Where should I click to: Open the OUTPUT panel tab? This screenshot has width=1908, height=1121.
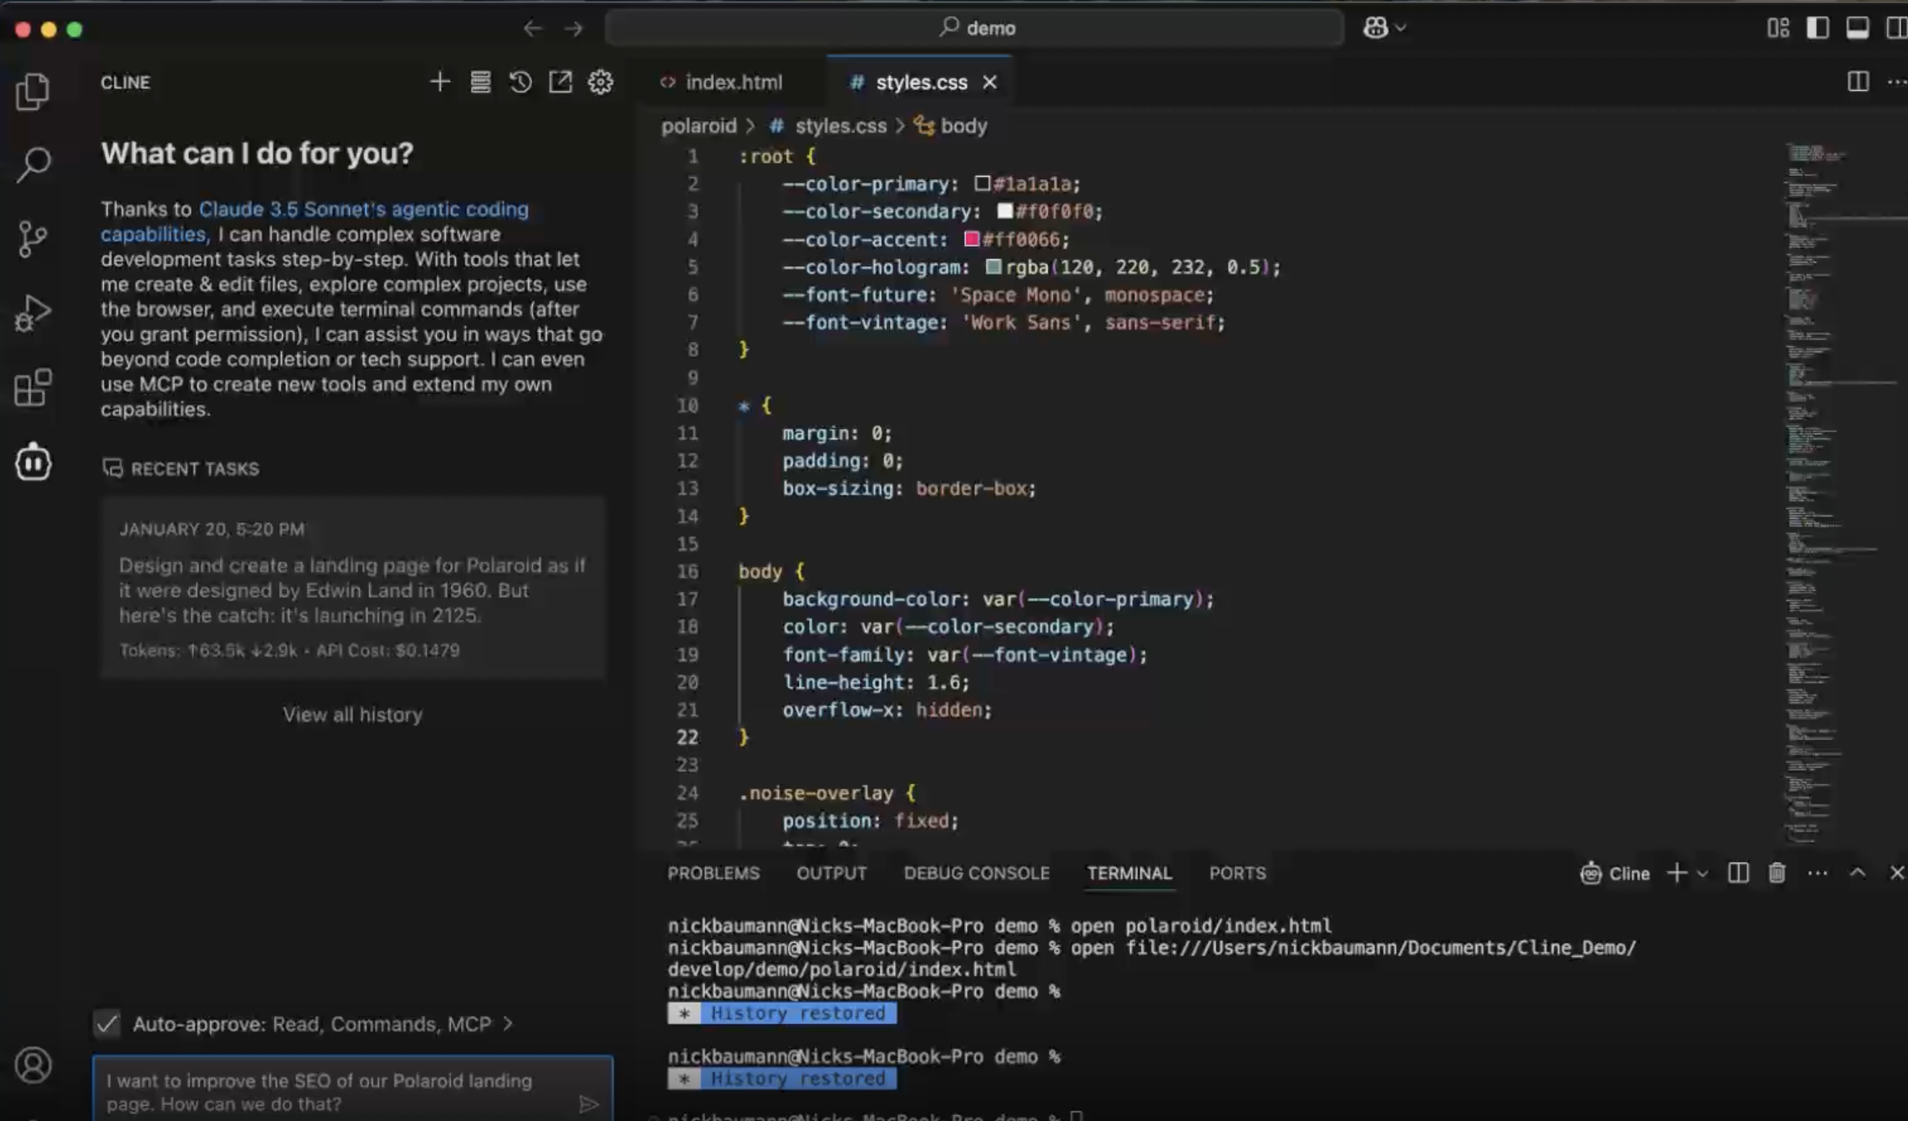[831, 873]
